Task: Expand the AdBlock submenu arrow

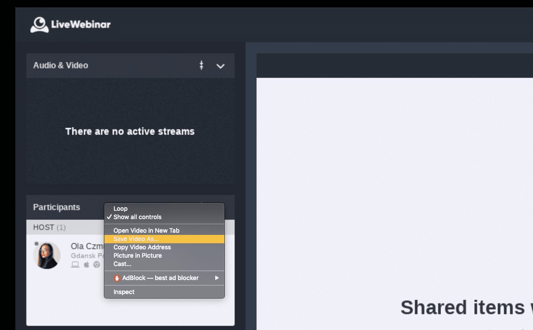Action: point(217,278)
